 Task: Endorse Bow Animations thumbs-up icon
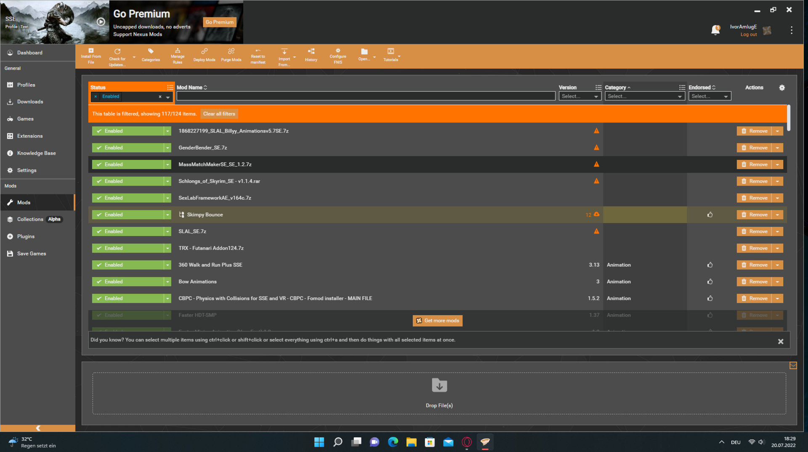pyautogui.click(x=710, y=282)
